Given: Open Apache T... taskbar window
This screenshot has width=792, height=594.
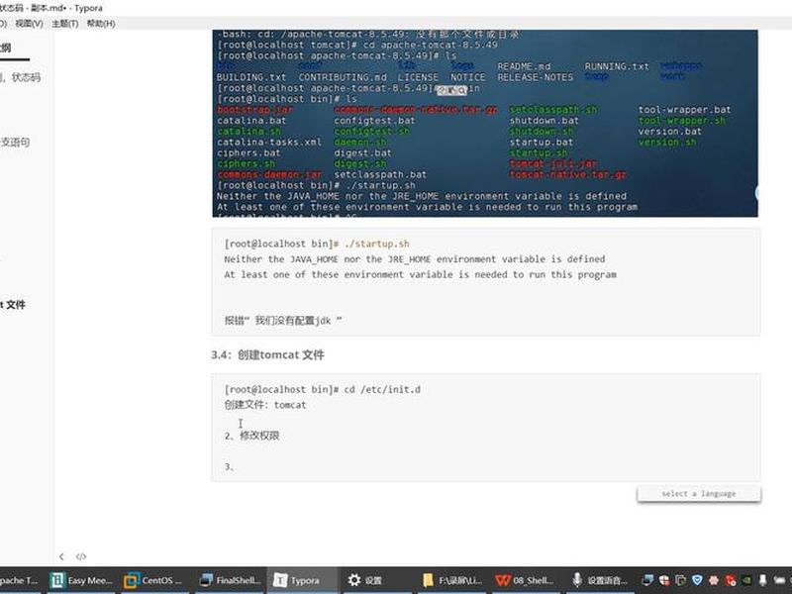Looking at the screenshot, I should click(x=19, y=580).
